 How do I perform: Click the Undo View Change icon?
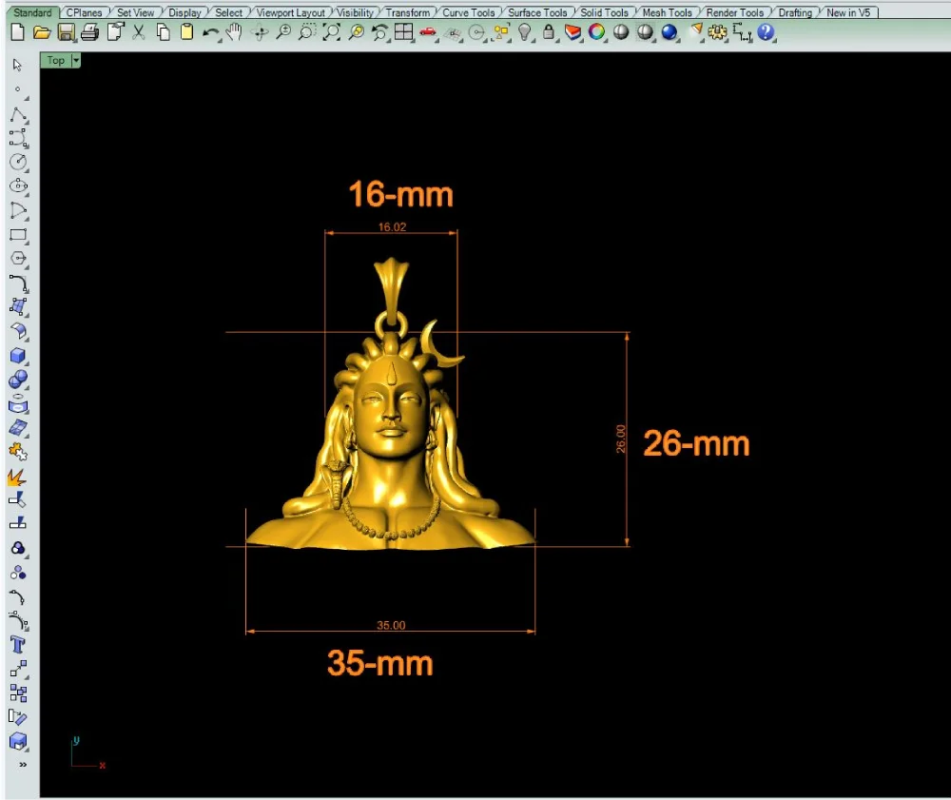[379, 32]
